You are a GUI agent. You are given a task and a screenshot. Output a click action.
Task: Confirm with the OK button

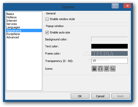pos(80,96)
